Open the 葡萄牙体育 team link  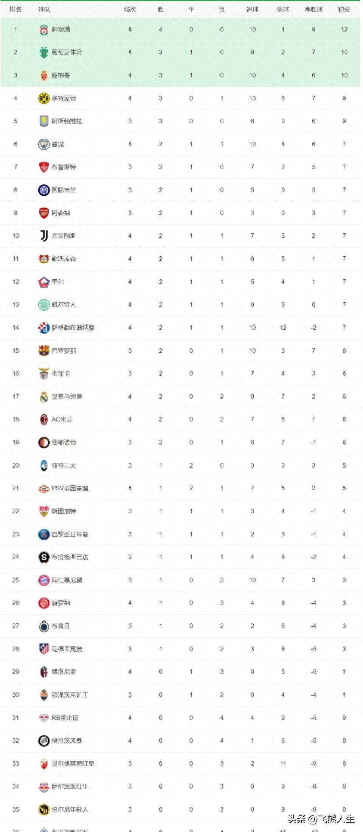tap(67, 52)
